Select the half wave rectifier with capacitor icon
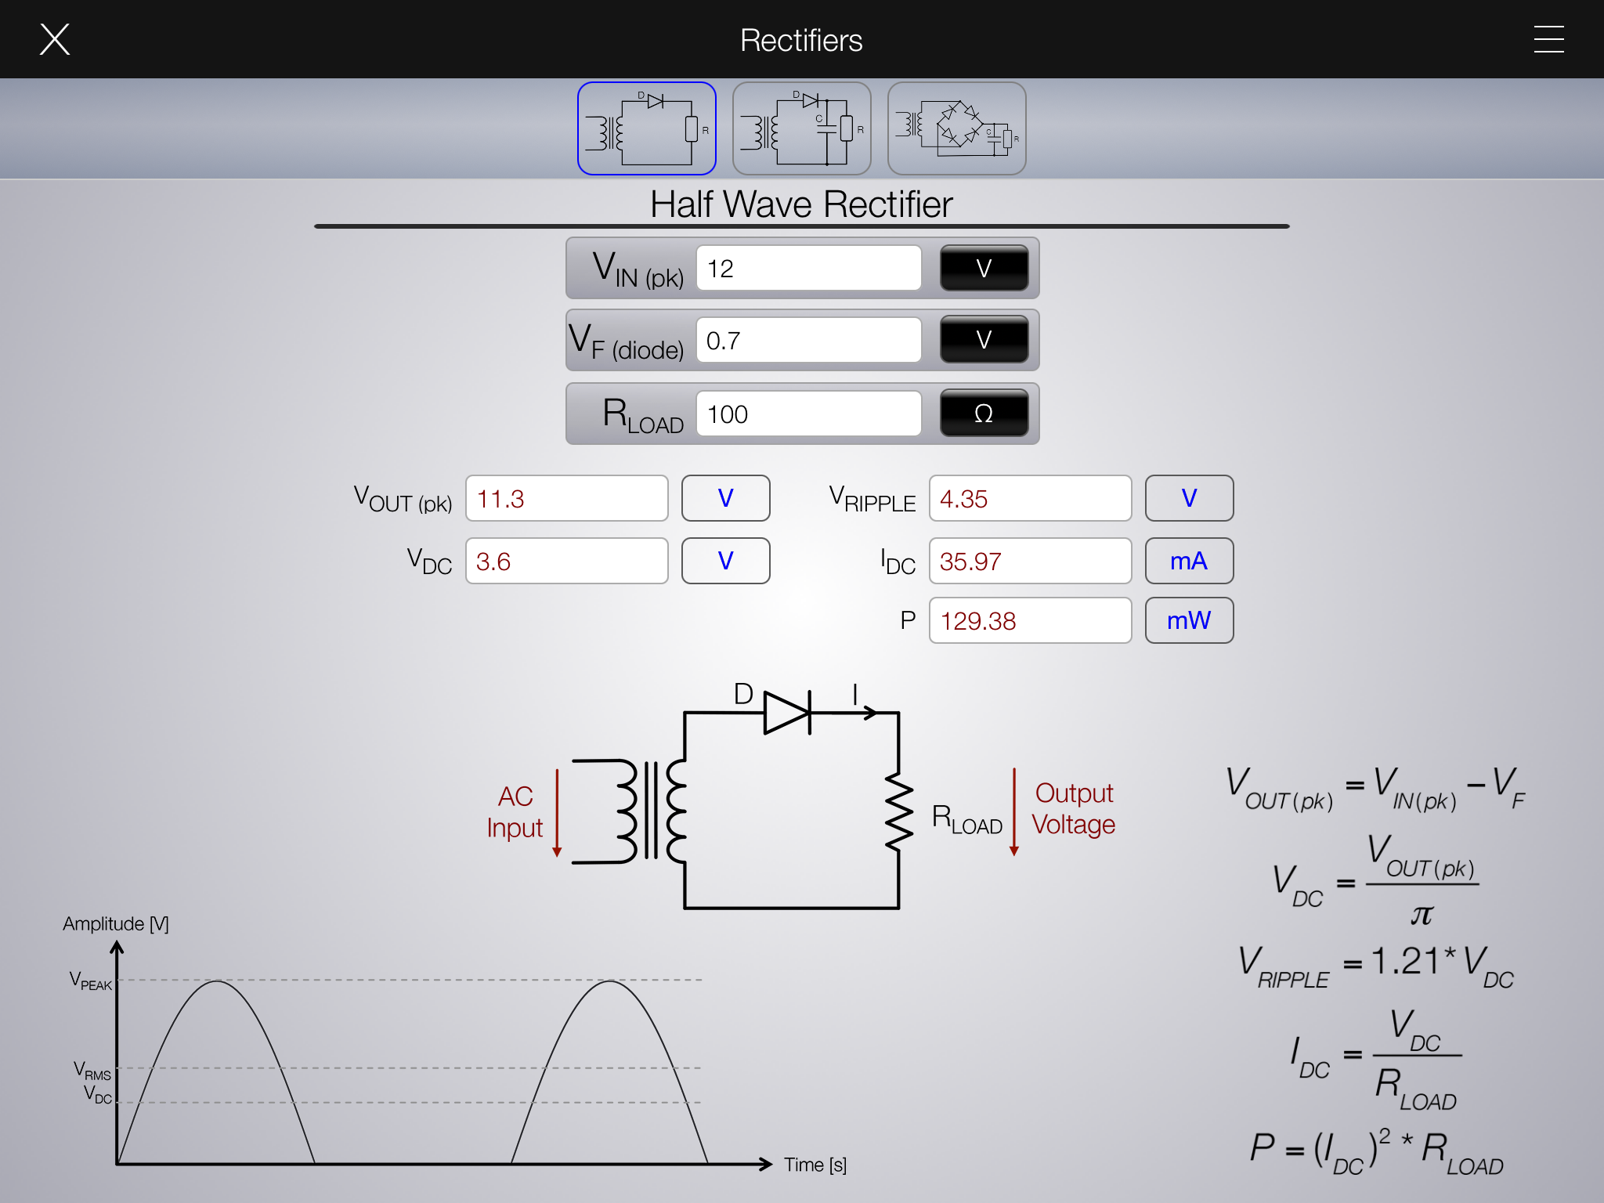Viewport: 1604px width, 1203px height. point(801,128)
